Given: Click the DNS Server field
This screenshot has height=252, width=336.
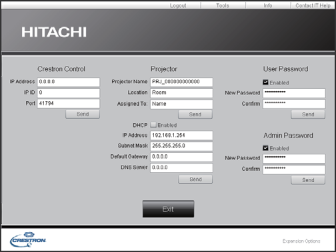Looking at the screenshot, I should 181,168.
